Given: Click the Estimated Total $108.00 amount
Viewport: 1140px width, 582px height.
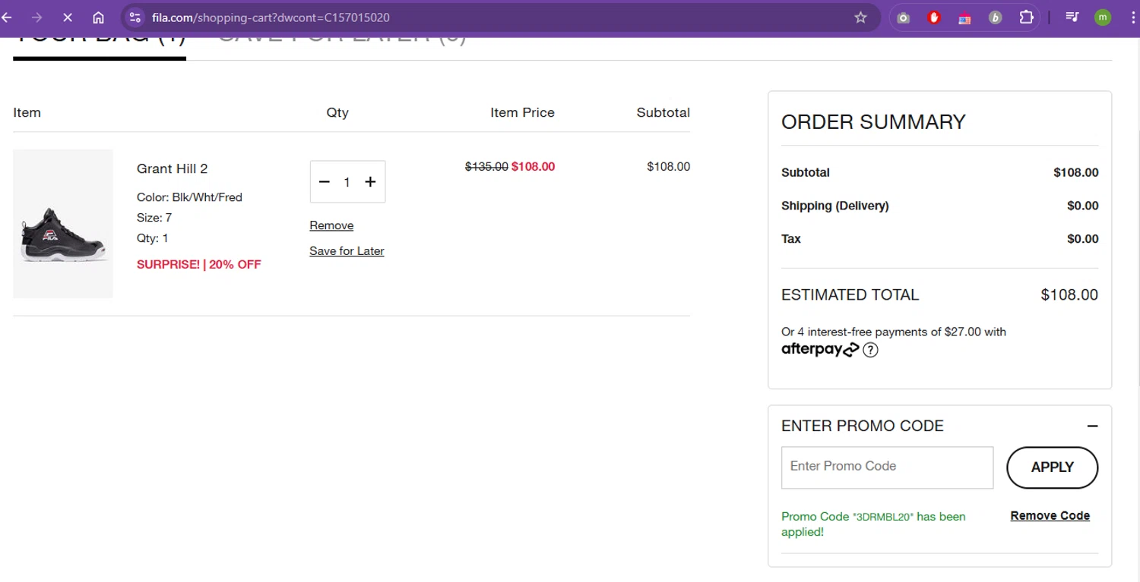Looking at the screenshot, I should coord(1069,295).
